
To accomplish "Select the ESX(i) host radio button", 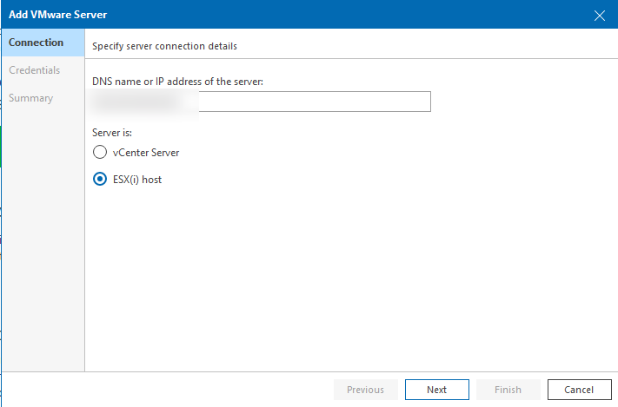I will pos(100,179).
